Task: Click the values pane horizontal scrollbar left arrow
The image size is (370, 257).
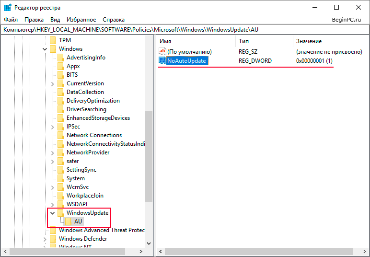Action: pos(161,251)
